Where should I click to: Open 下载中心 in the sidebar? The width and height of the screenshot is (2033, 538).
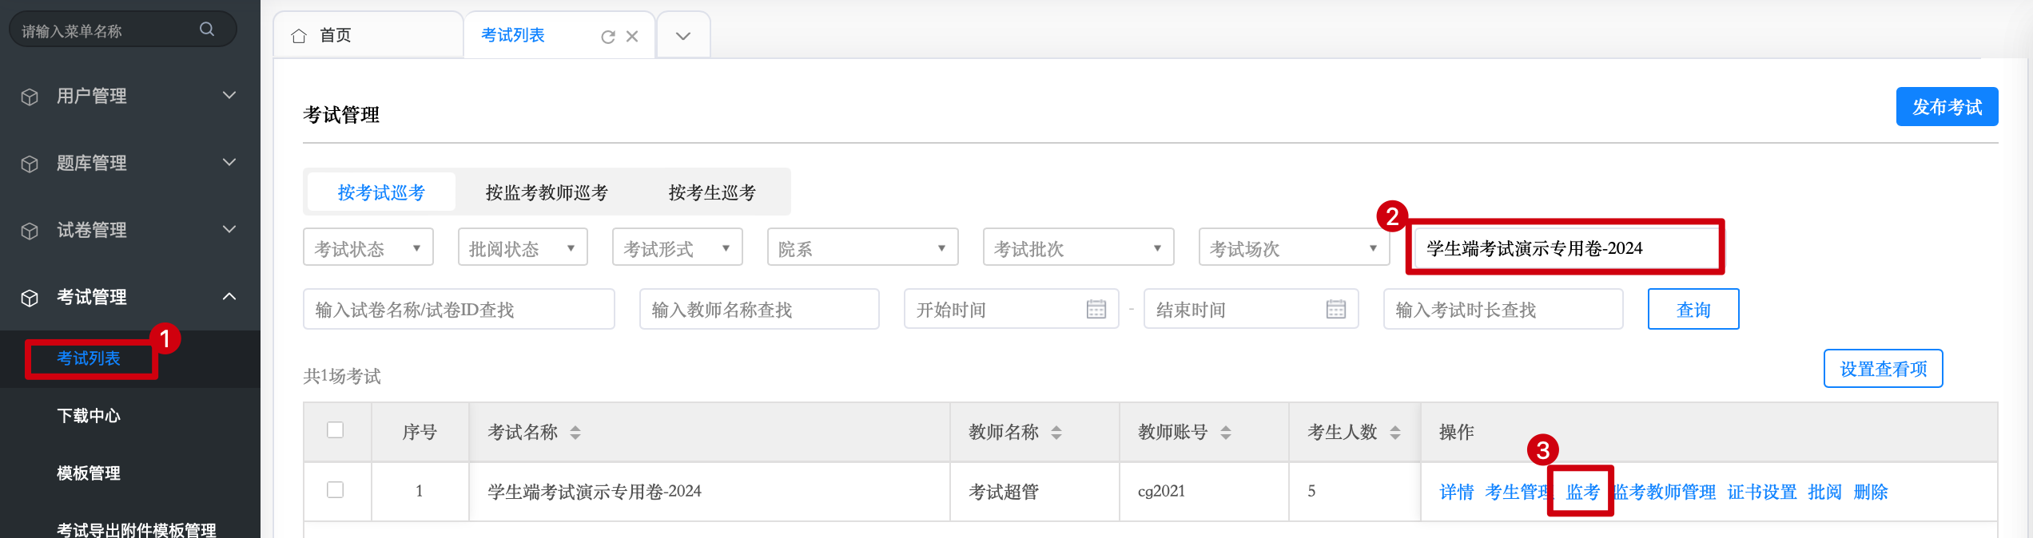89,416
